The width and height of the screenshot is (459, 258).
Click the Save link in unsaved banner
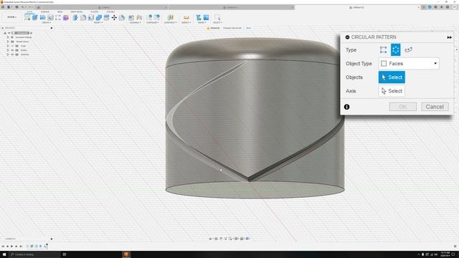pyautogui.click(x=248, y=28)
